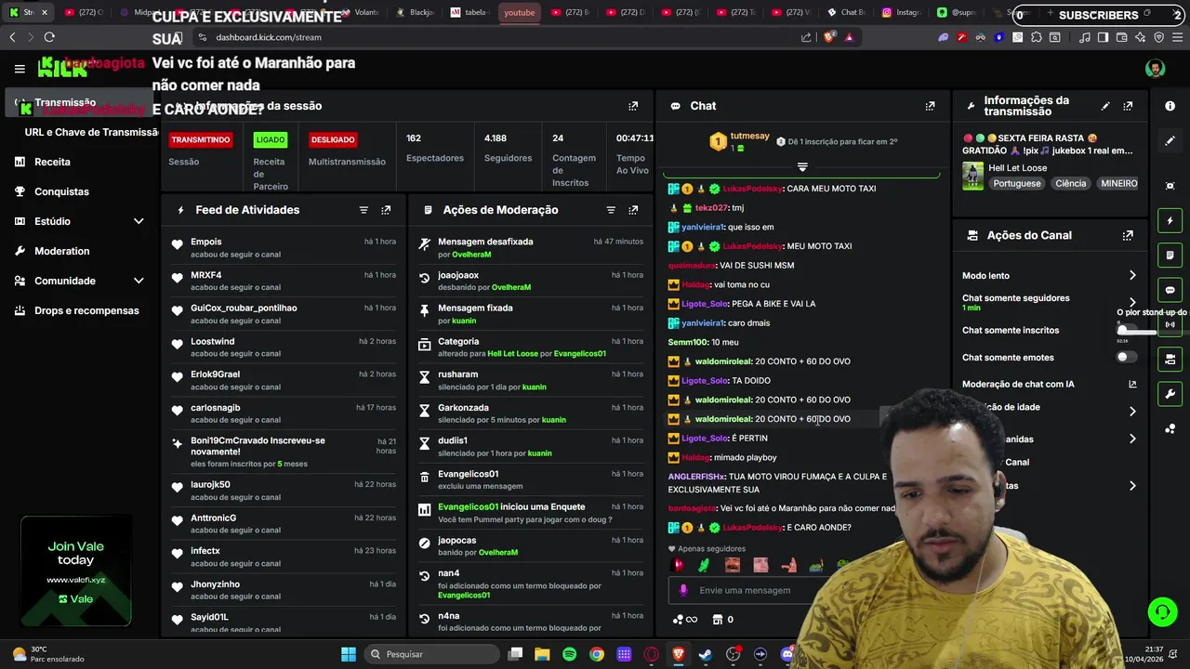Switch to the Instagram browser tab
The height and width of the screenshot is (669, 1190).
tap(901, 12)
